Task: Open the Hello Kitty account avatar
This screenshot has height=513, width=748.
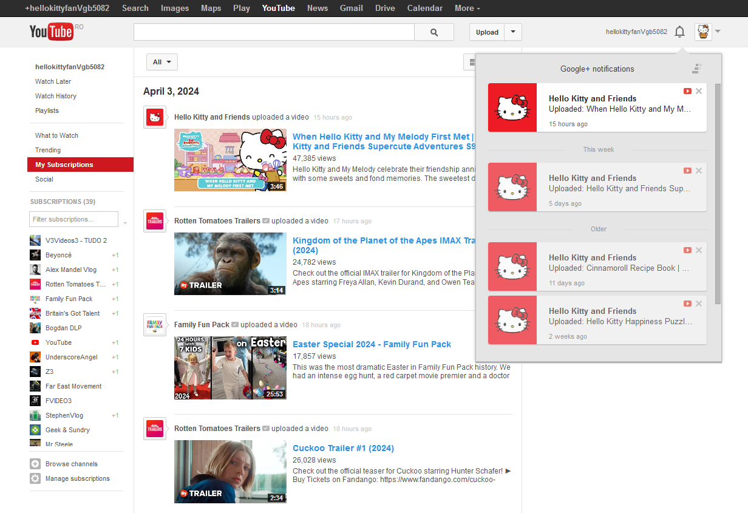Action: pos(703,32)
